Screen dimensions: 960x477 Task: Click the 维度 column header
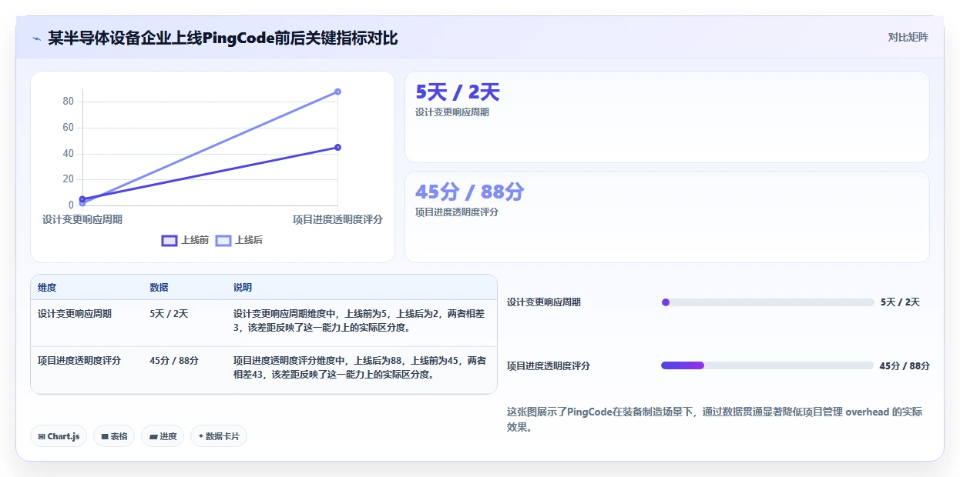(x=47, y=288)
